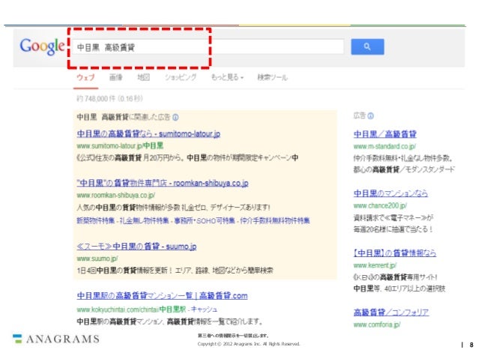
Task: Open the sumitomo-latour.jp ad headline
Action: coord(148,133)
